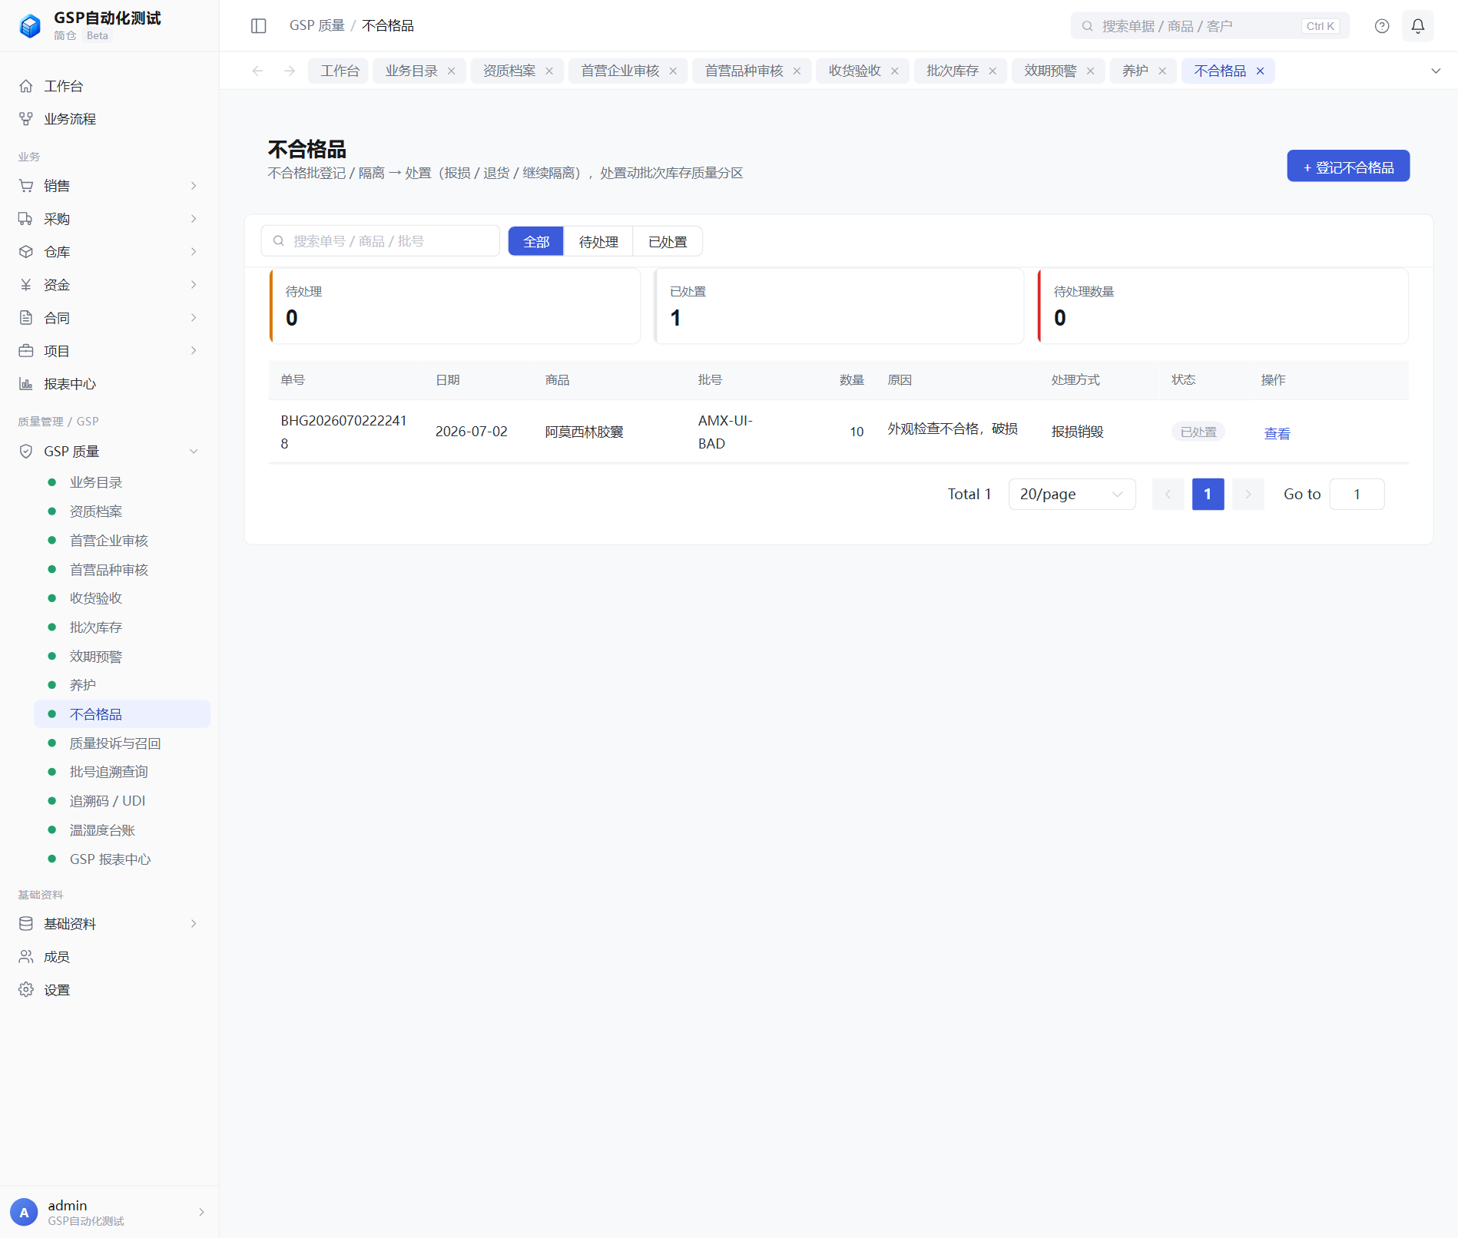Select the 待处理 filter option
The image size is (1458, 1238).
(x=598, y=242)
